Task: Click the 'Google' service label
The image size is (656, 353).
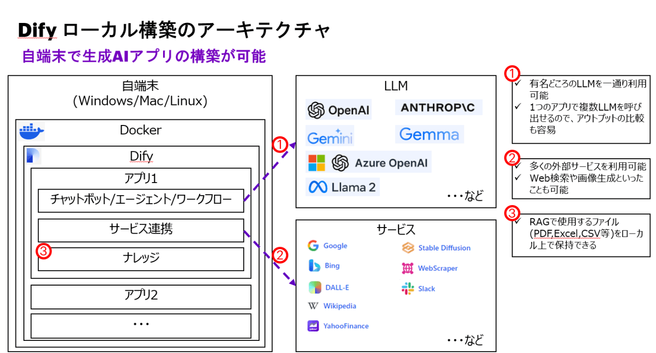Action: pos(335,246)
